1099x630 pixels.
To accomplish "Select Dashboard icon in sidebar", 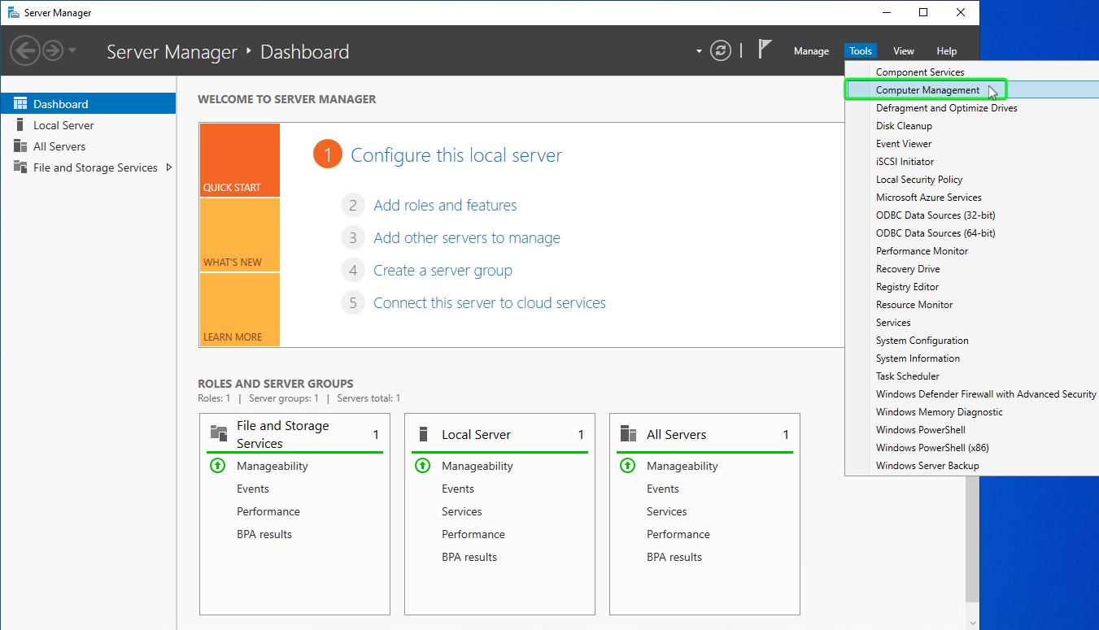I will click(20, 104).
